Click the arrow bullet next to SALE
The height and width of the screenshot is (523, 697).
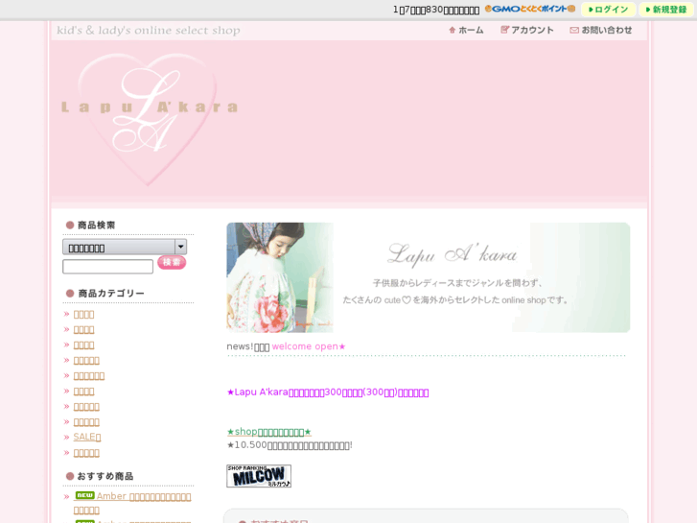(67, 437)
